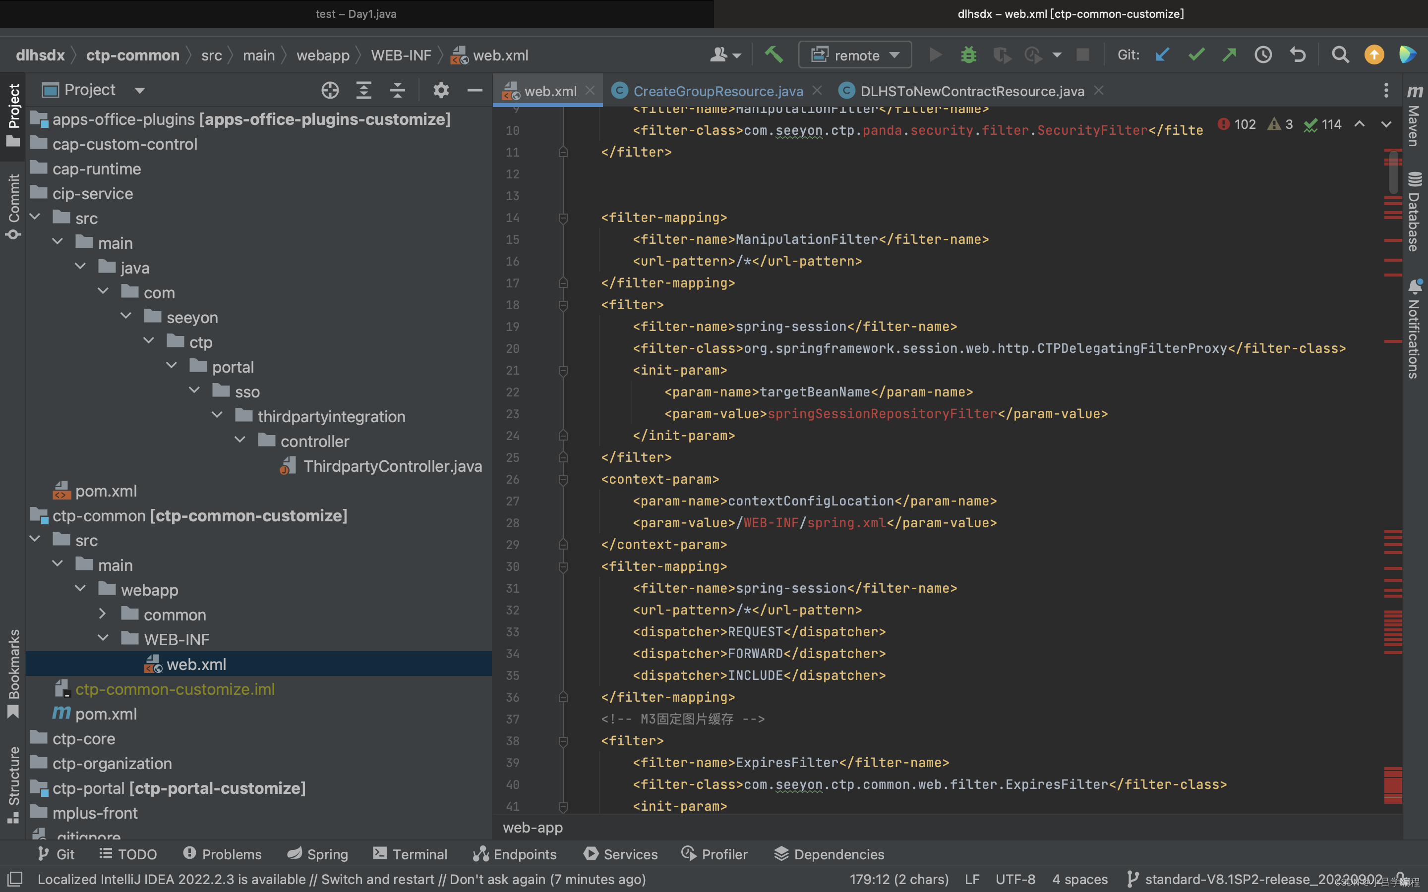Click the green Debug bug icon
Viewport: 1428px width, 892px height.
point(968,55)
